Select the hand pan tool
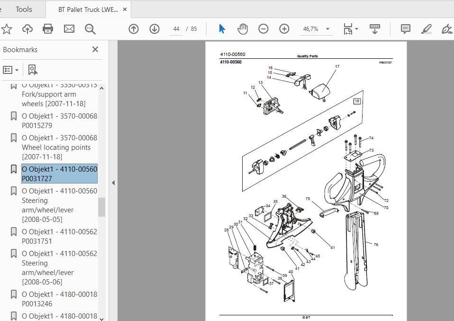 tap(243, 29)
